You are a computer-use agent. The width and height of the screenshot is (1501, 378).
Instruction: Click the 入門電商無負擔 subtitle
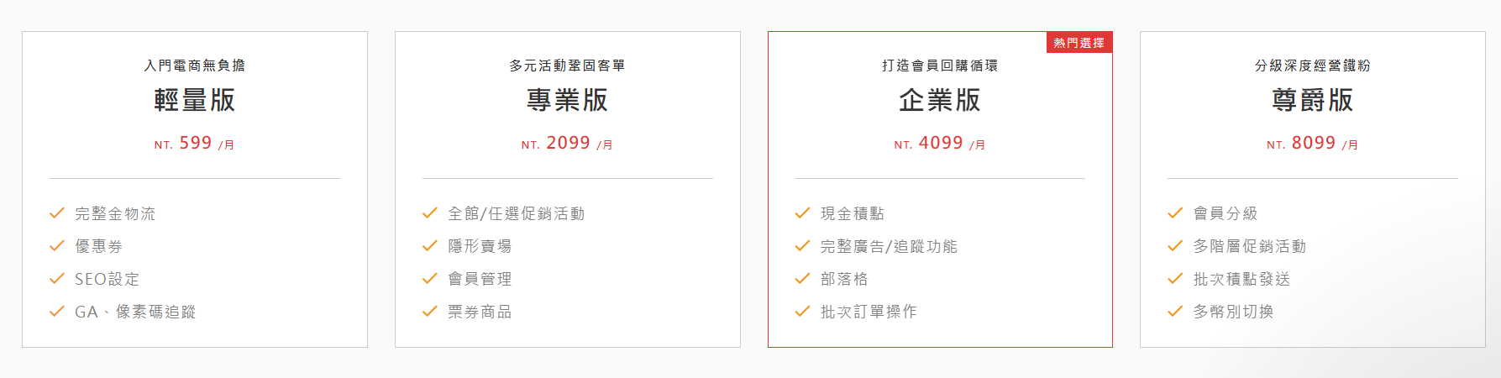195,66
